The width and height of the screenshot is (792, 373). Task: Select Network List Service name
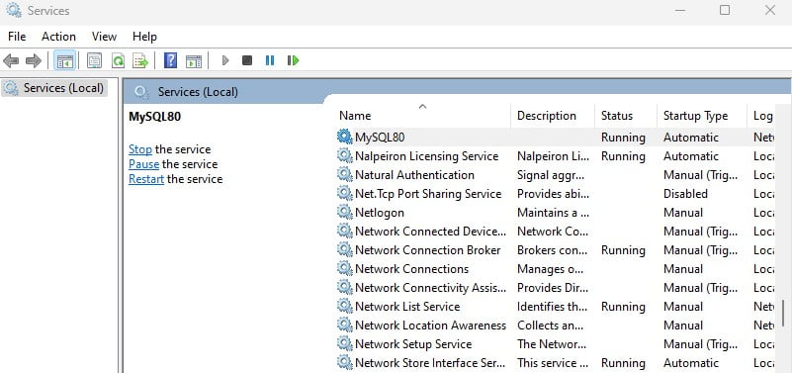(x=407, y=306)
